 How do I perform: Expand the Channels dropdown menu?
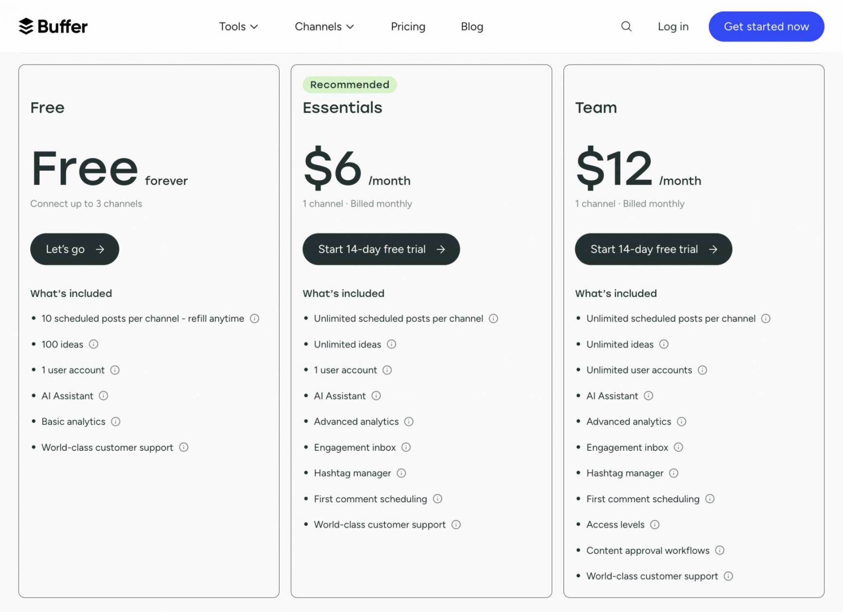(324, 27)
